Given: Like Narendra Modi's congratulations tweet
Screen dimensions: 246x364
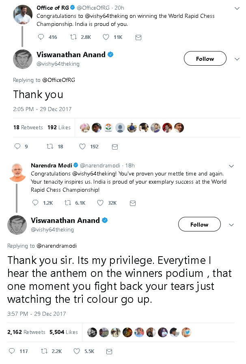Looking at the screenshot, I should click(100, 203).
